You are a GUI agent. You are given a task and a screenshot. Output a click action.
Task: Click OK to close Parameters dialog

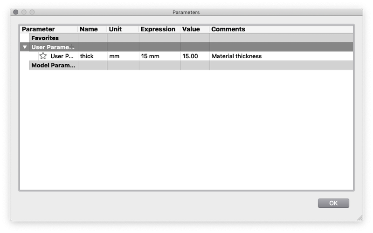(333, 203)
